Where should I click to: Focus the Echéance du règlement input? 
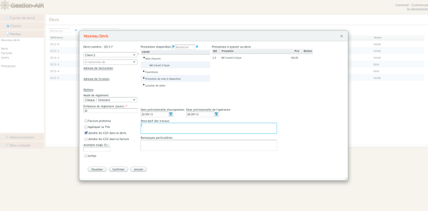click(x=110, y=111)
